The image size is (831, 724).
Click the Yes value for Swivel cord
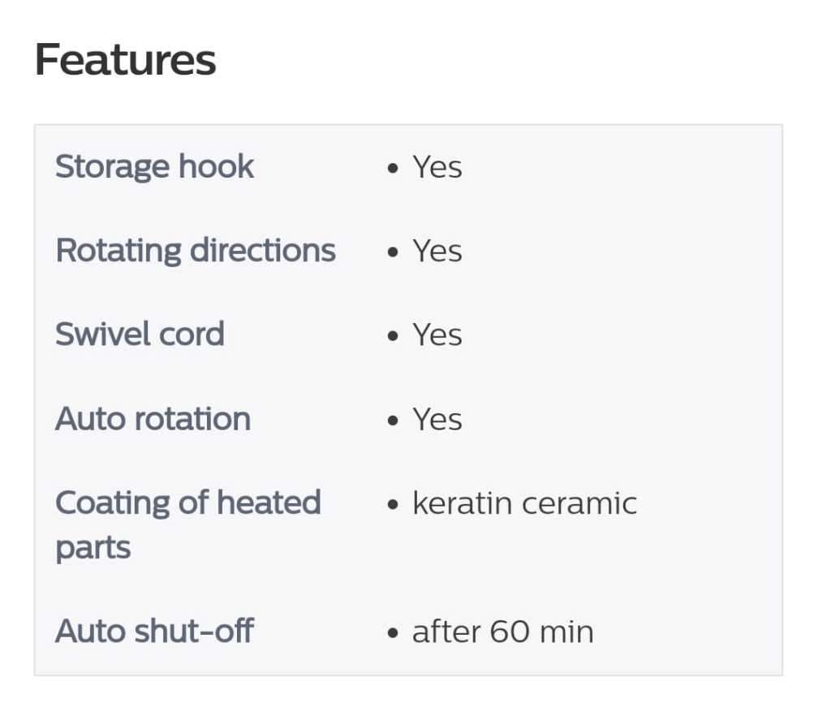437,334
